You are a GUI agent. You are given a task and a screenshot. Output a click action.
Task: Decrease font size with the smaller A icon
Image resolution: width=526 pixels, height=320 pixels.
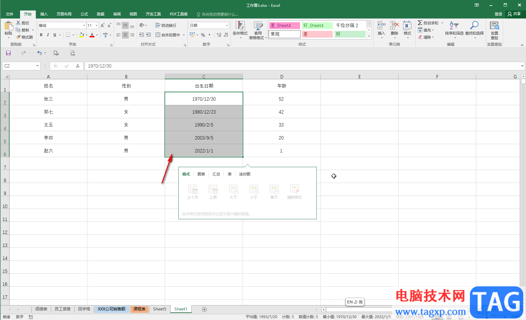click(x=109, y=25)
